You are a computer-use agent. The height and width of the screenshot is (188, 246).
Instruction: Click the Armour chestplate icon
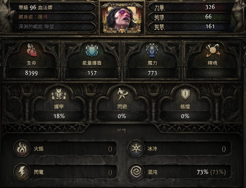pyautogui.click(x=59, y=94)
